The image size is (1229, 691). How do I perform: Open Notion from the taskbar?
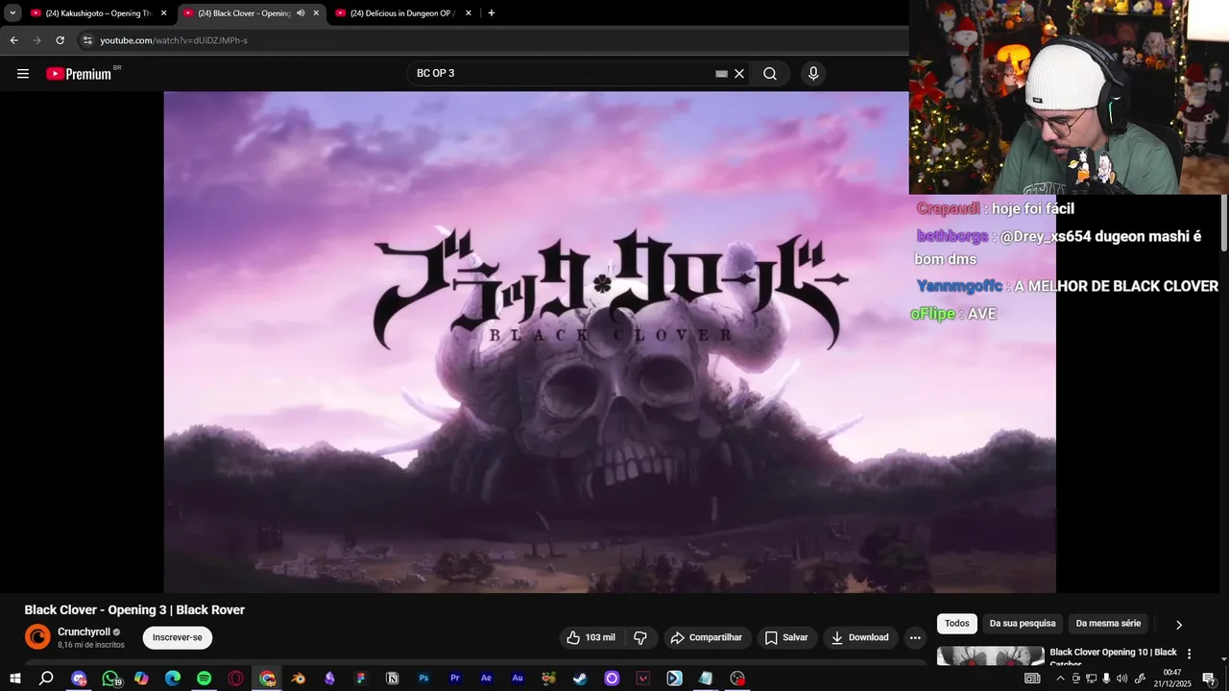tap(392, 679)
